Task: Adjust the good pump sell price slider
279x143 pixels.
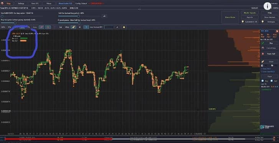Action: pos(79,23)
